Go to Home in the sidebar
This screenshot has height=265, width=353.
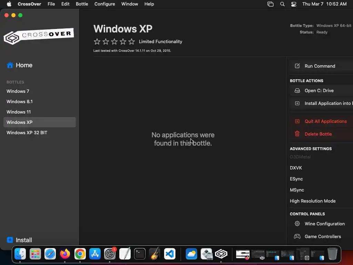[20, 65]
